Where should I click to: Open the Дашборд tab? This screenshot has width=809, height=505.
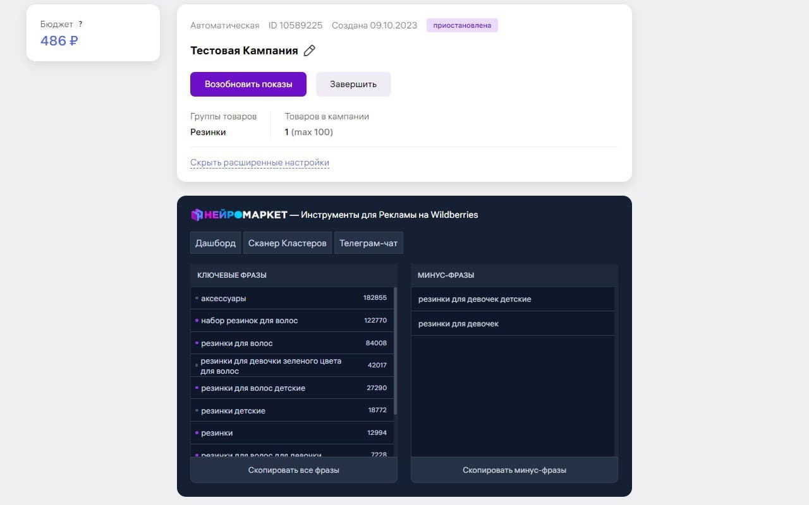click(x=216, y=243)
